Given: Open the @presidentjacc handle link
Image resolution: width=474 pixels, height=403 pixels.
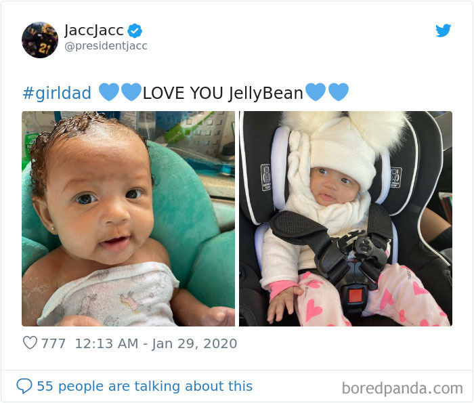Looking at the screenshot, I should [x=106, y=46].
